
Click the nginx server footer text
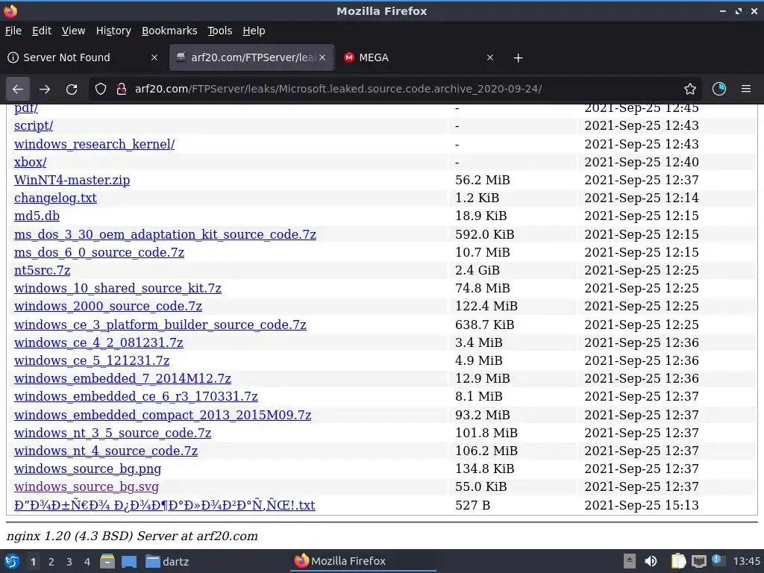pyautogui.click(x=132, y=536)
